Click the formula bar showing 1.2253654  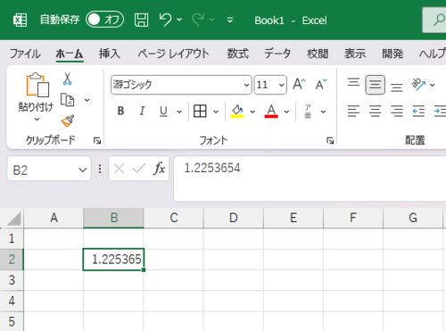click(310, 178)
